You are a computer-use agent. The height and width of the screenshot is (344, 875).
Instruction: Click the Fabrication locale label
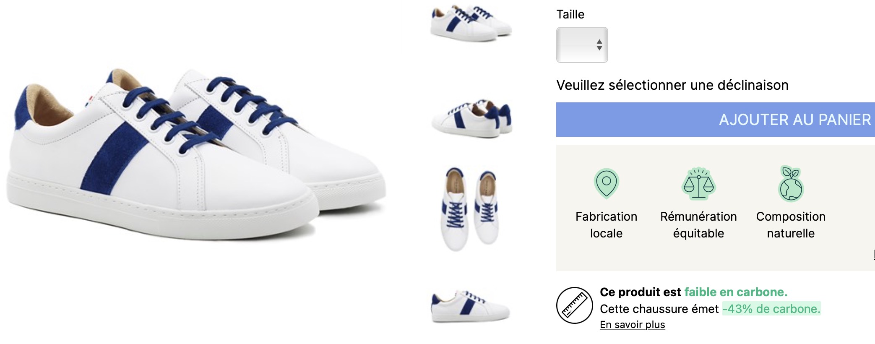coord(606,225)
